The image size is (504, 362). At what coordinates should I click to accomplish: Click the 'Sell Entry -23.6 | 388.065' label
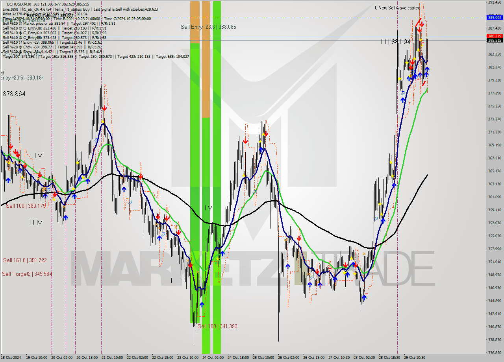(x=208, y=27)
